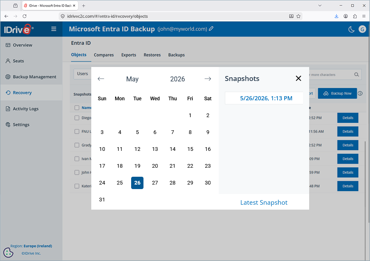Go back in browser history
Image resolution: width=370 pixels, height=261 pixels.
tap(6, 16)
